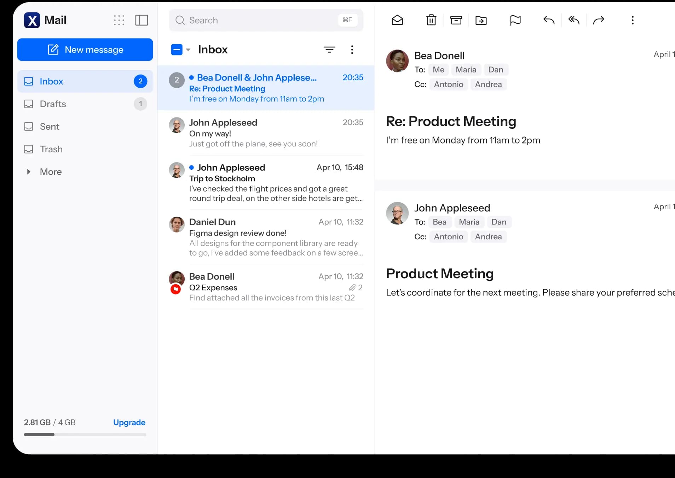Click Bea Donell avatar in reading pane
Screen dimensions: 675x478
397,61
